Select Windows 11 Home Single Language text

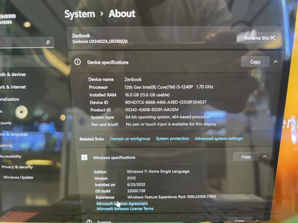point(158,171)
